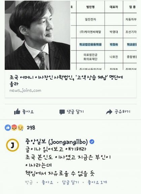Image resolution: width=141 pixels, height=194 pixels.
Task: Tap the 공유하기 button
Action: point(118,112)
